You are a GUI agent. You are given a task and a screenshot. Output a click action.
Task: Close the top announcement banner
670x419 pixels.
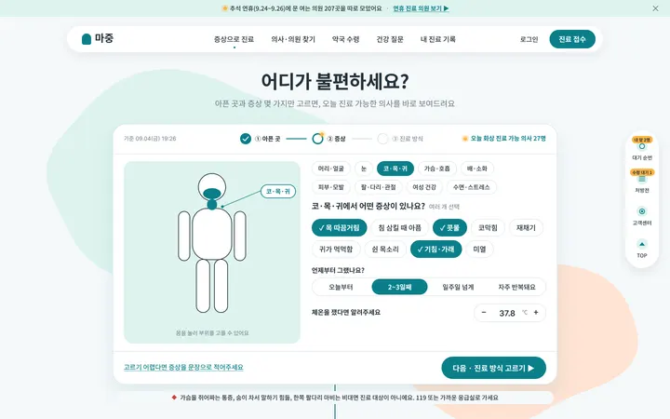tap(655, 8)
